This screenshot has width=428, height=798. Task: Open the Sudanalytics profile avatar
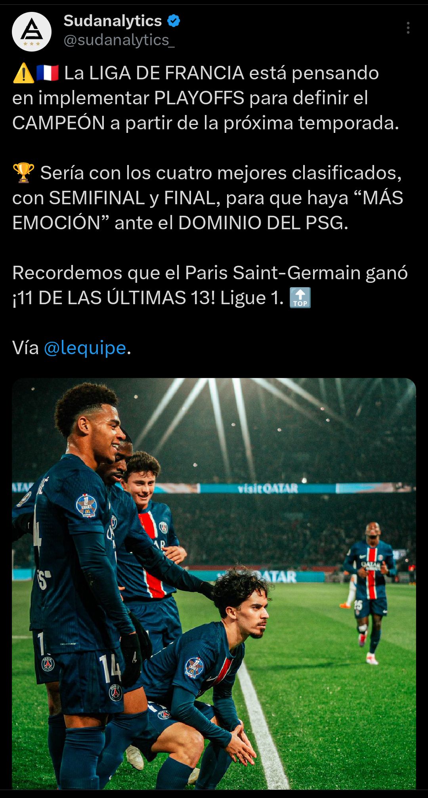pos(32,31)
